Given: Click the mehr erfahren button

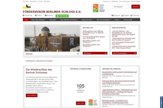Looking at the screenshot, I should (x=32, y=95).
